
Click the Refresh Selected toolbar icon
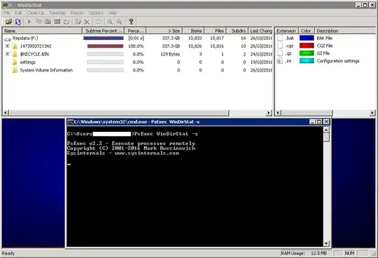pos(66,22)
